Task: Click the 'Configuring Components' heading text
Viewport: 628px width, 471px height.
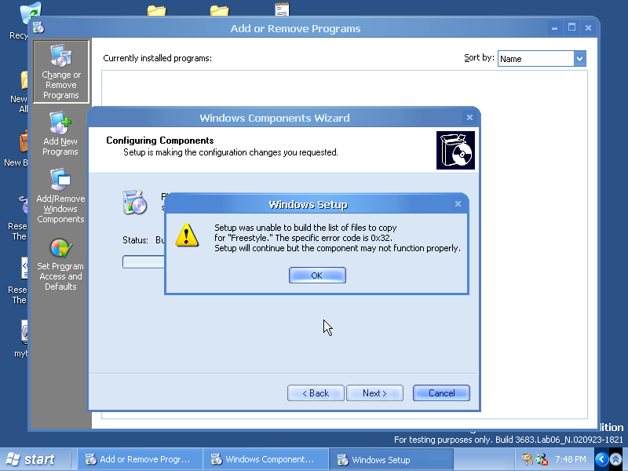Action: pyautogui.click(x=160, y=141)
